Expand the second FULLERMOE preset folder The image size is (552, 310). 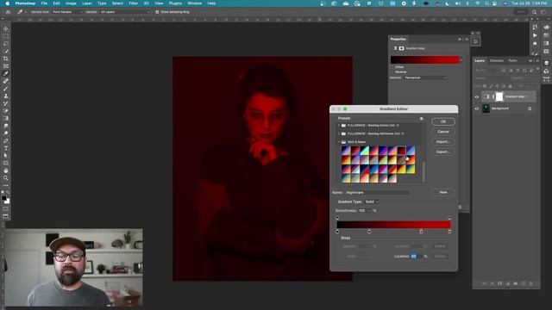coord(339,134)
